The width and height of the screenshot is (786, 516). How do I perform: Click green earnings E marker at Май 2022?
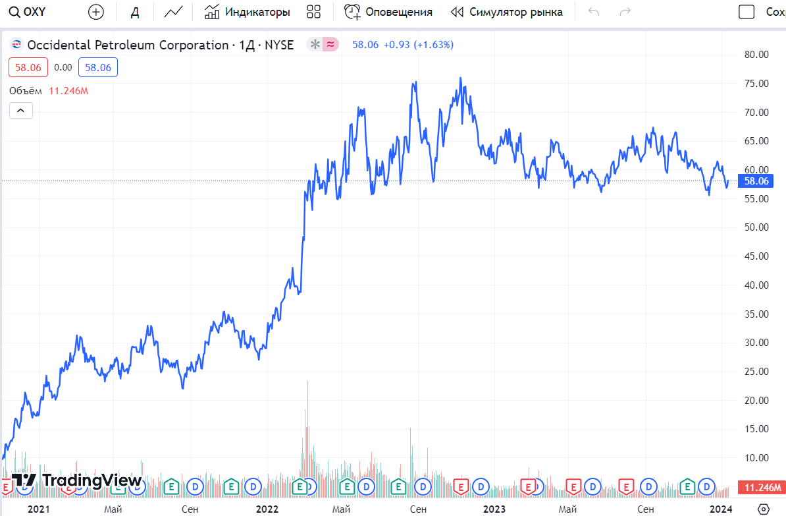(347, 486)
